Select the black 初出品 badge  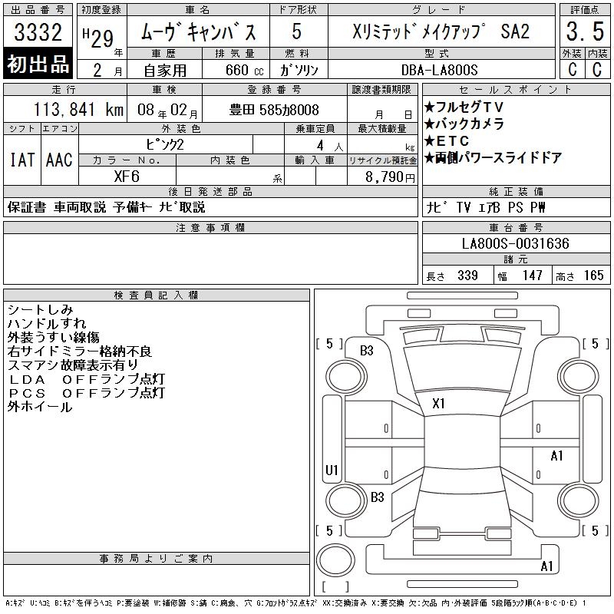pyautogui.click(x=38, y=64)
